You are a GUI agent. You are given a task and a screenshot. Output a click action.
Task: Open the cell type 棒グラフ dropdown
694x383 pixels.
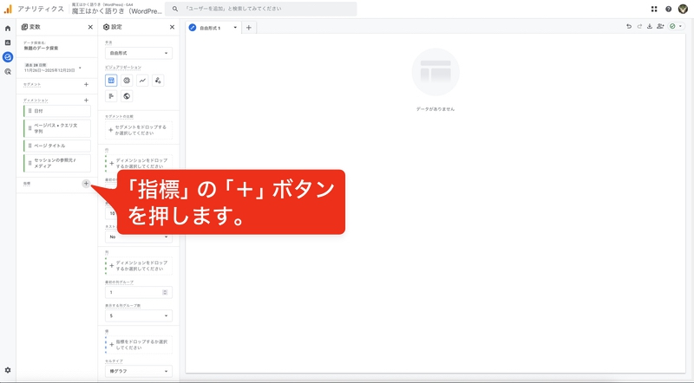click(x=139, y=371)
